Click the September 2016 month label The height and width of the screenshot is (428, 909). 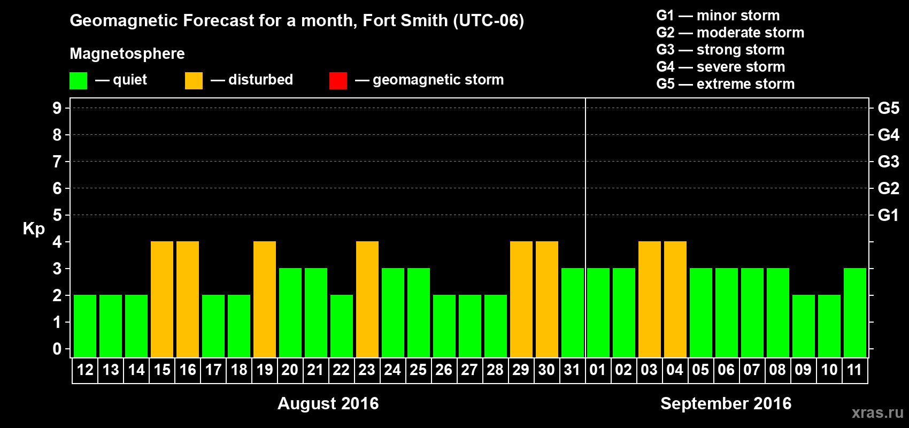click(x=726, y=403)
